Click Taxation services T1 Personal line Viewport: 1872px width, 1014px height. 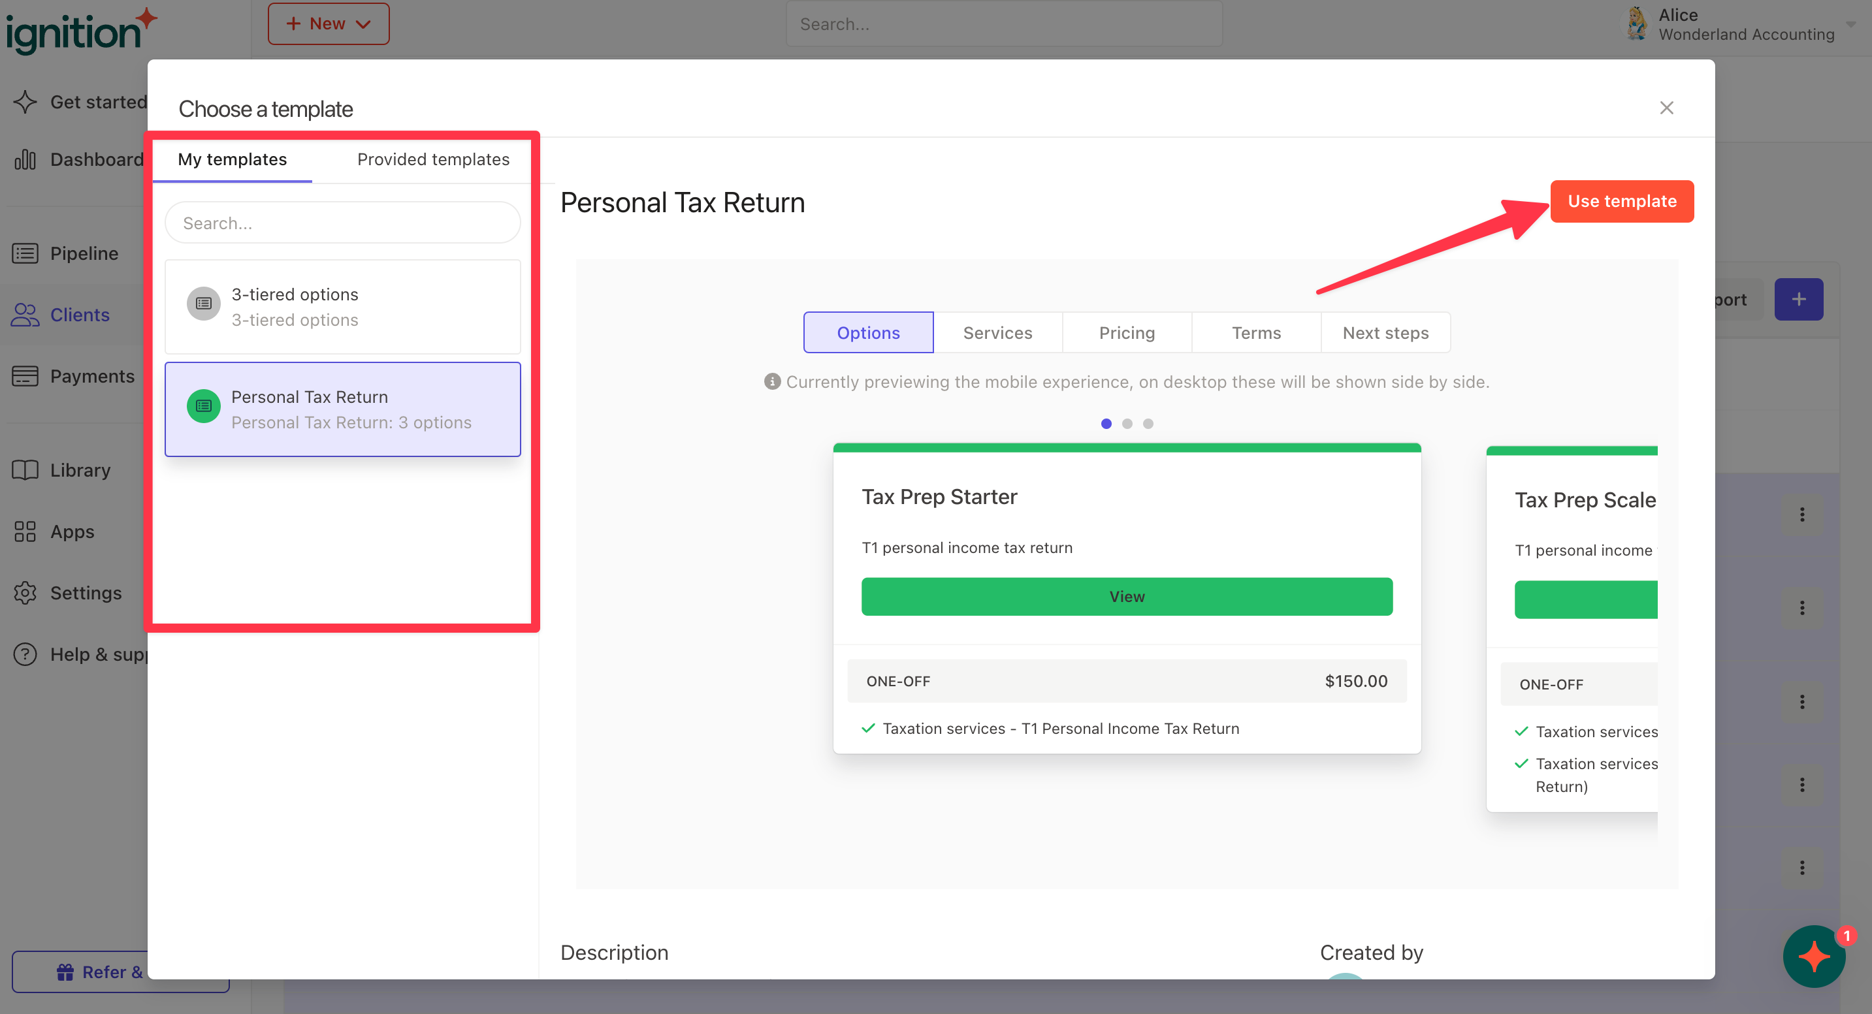(1061, 729)
